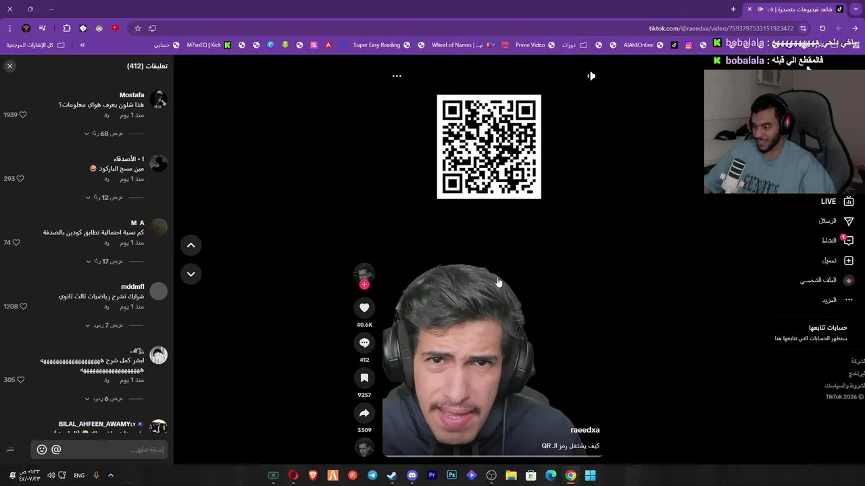Open Photoshop from the taskbar

click(x=452, y=475)
